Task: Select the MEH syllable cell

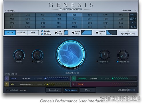Action: click(x=74, y=27)
